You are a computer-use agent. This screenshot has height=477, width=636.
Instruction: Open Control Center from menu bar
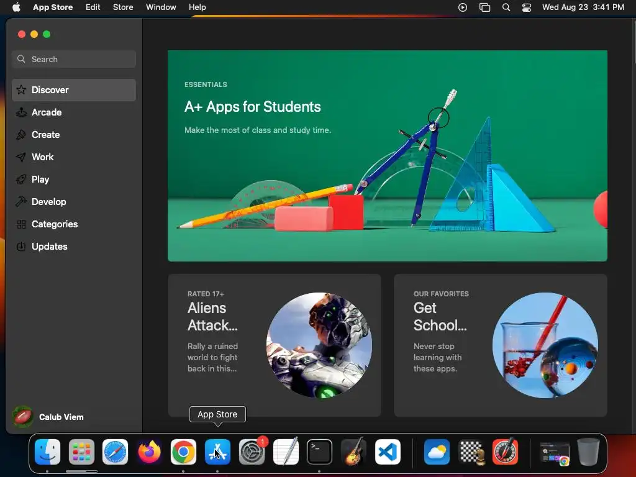click(x=527, y=7)
